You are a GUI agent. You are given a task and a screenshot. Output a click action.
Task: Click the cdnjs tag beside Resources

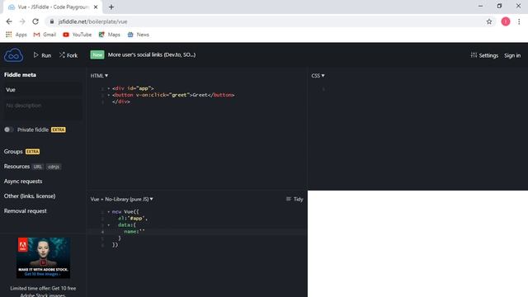[x=54, y=167]
